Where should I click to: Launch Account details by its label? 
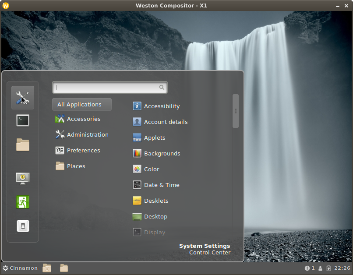coord(166,122)
